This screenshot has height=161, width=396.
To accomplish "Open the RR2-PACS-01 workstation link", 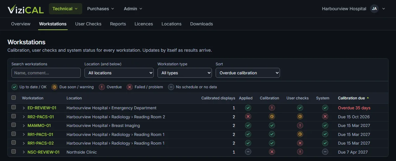I will [x=41, y=117].
